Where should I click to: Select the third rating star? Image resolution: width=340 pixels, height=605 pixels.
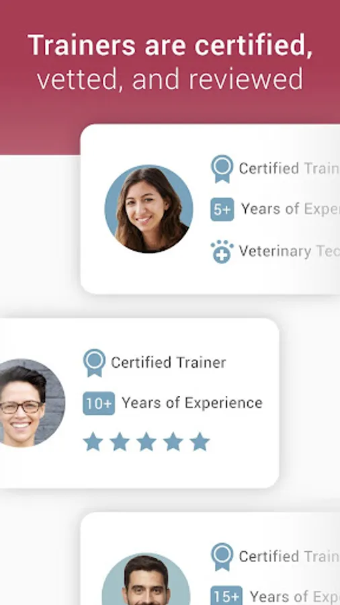point(146,442)
